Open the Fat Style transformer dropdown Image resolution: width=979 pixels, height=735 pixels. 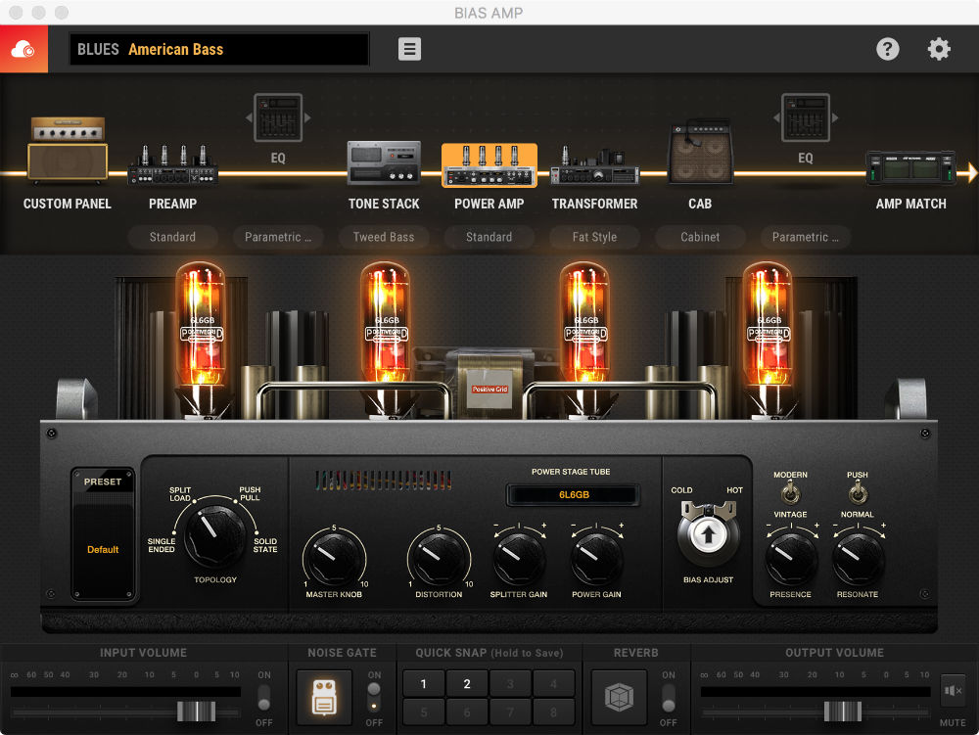[594, 237]
